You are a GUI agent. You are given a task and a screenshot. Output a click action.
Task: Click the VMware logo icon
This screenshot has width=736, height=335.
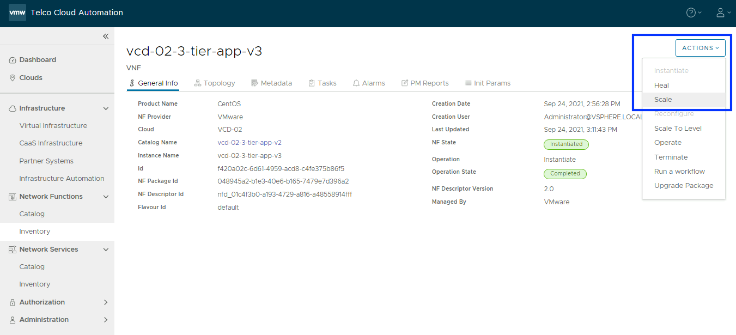pyautogui.click(x=17, y=13)
